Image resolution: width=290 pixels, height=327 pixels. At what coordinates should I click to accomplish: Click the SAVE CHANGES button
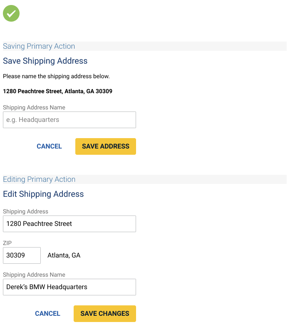coord(105,314)
